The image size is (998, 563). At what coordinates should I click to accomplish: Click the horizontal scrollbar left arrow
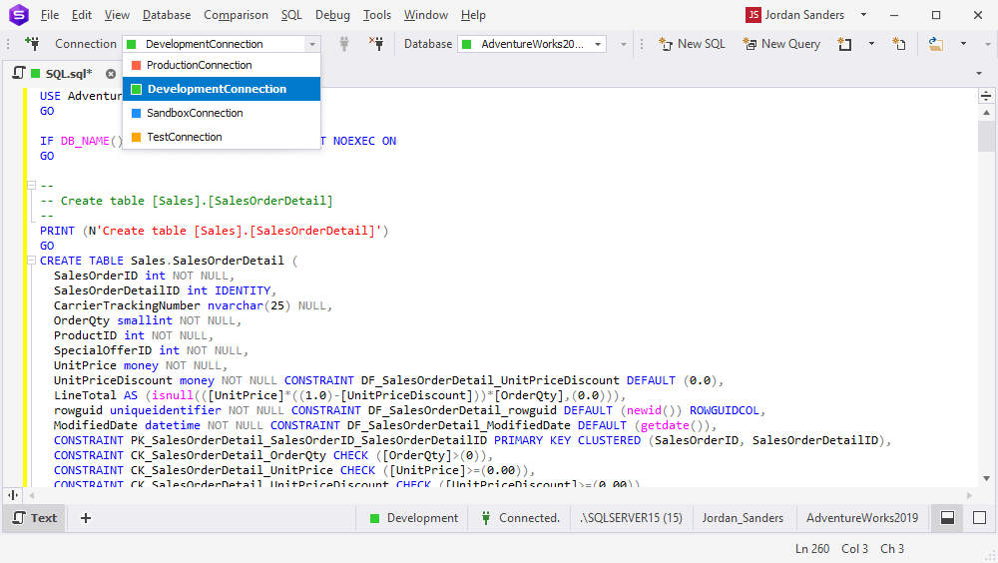[31, 495]
